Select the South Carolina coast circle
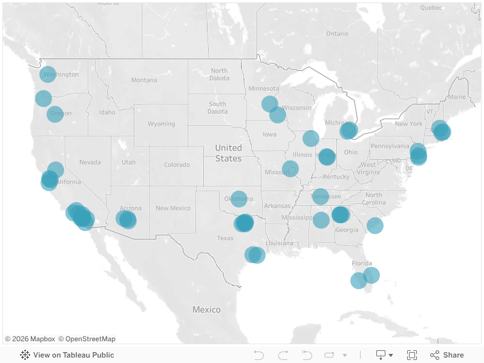The height and width of the screenshot is (363, 484). [375, 225]
